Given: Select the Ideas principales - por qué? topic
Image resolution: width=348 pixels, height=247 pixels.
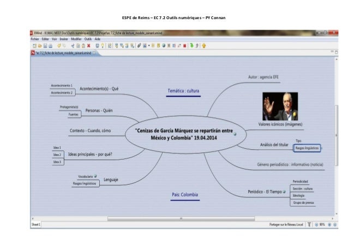Looking at the screenshot, I should [x=90, y=155].
